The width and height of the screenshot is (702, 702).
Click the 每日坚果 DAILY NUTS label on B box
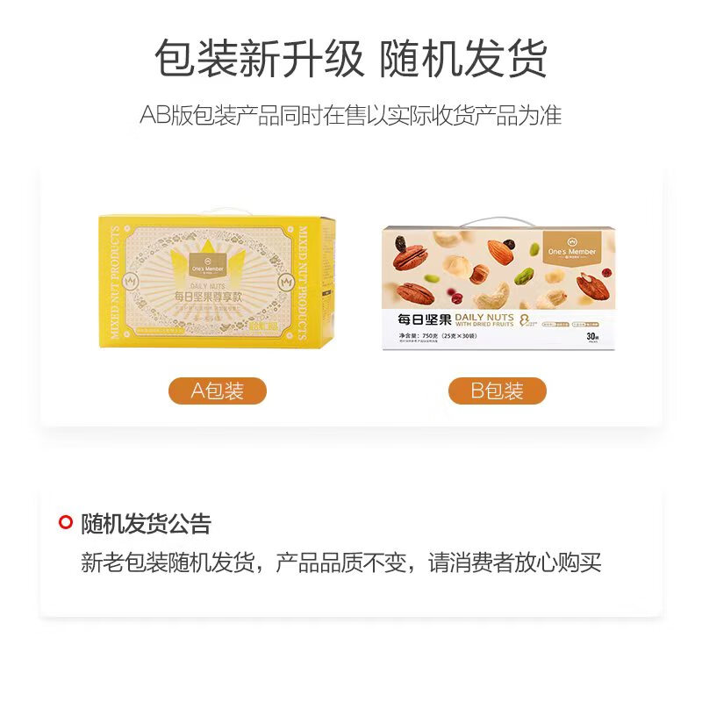point(455,319)
